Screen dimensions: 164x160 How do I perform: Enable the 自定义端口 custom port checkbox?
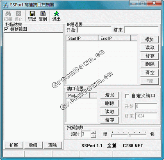127,96
